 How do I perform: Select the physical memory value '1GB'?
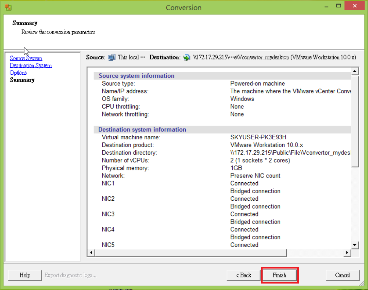pos(236,168)
